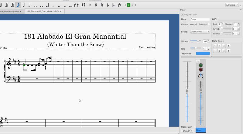Click the title "191 Alabado El Gran Manantial"
Screen dimensions: 243x134
[x=75, y=36]
